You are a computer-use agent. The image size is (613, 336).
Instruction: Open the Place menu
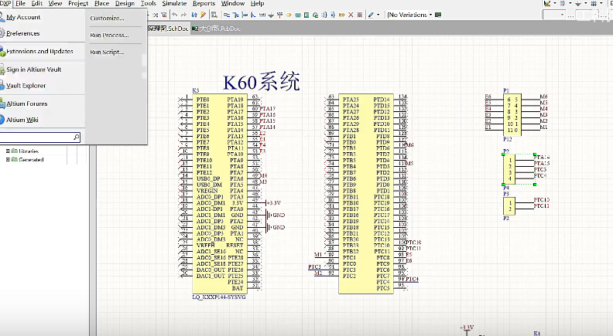101,3
